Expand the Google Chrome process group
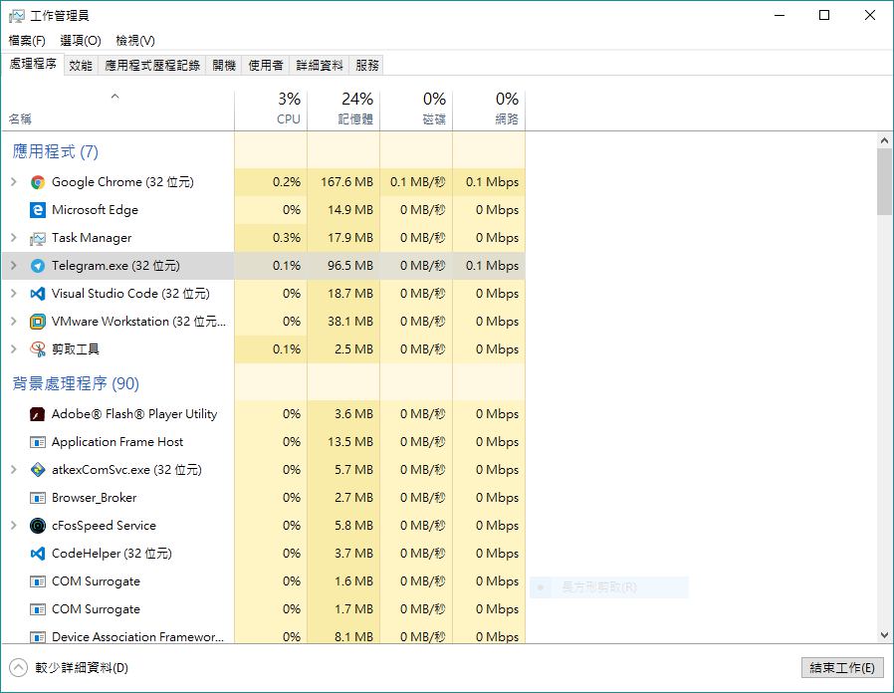The height and width of the screenshot is (693, 894). pyautogui.click(x=13, y=182)
